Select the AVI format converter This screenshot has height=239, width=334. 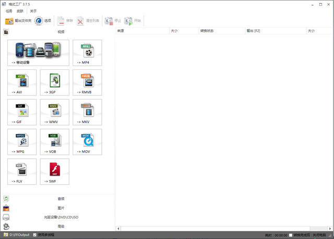tap(22, 82)
